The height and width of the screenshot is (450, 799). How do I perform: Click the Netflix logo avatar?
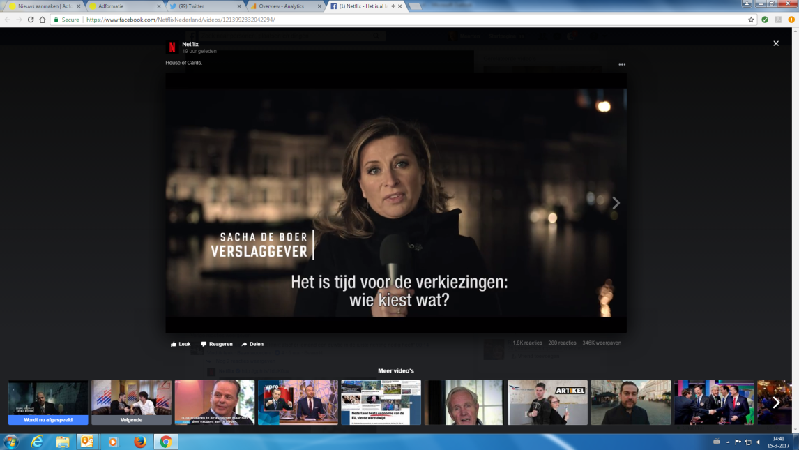[172, 47]
